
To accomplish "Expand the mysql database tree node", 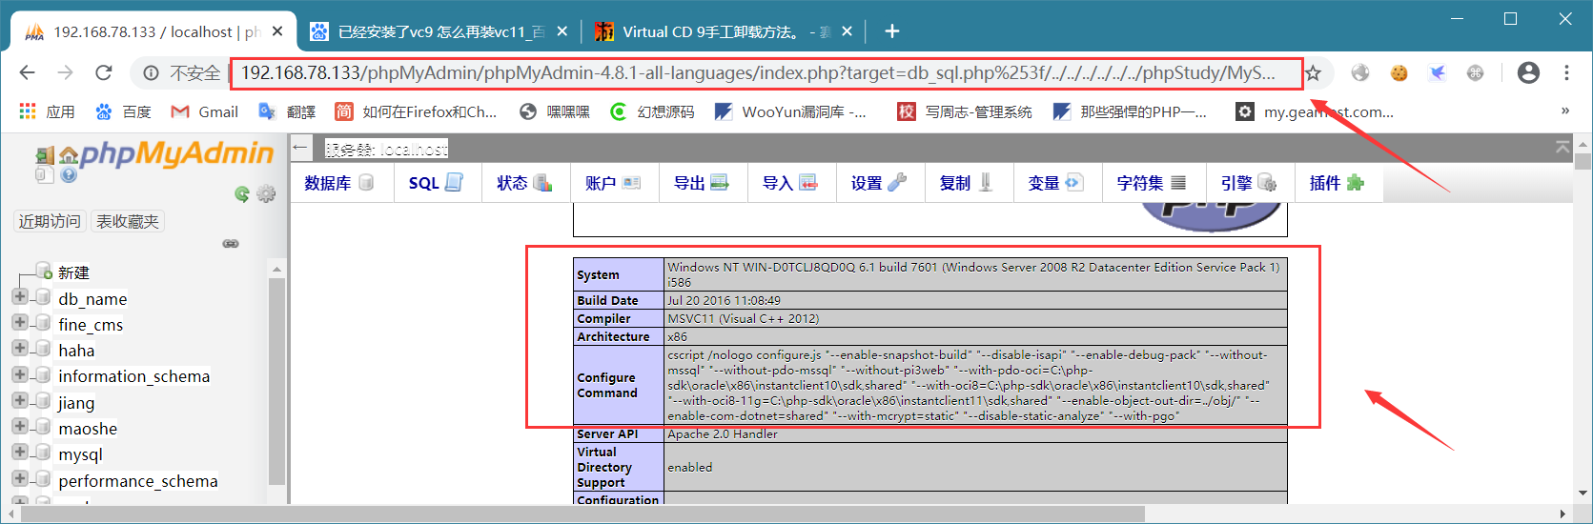I will click(x=19, y=453).
